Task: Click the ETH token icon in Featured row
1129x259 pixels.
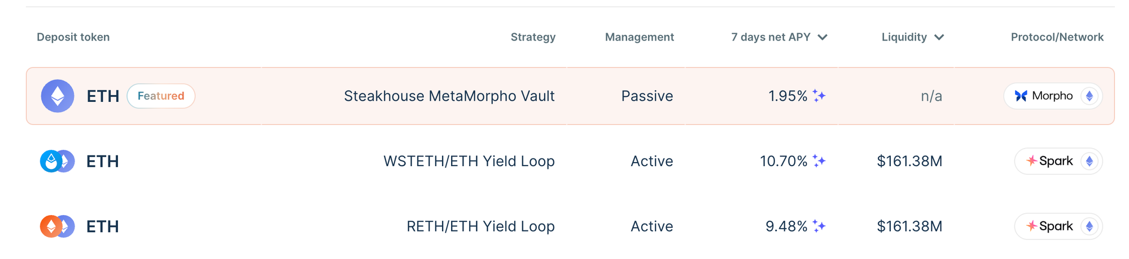Action: coord(58,96)
